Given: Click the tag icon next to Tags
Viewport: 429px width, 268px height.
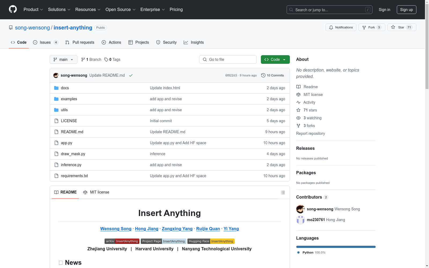Looking at the screenshot, I should (x=106, y=59).
